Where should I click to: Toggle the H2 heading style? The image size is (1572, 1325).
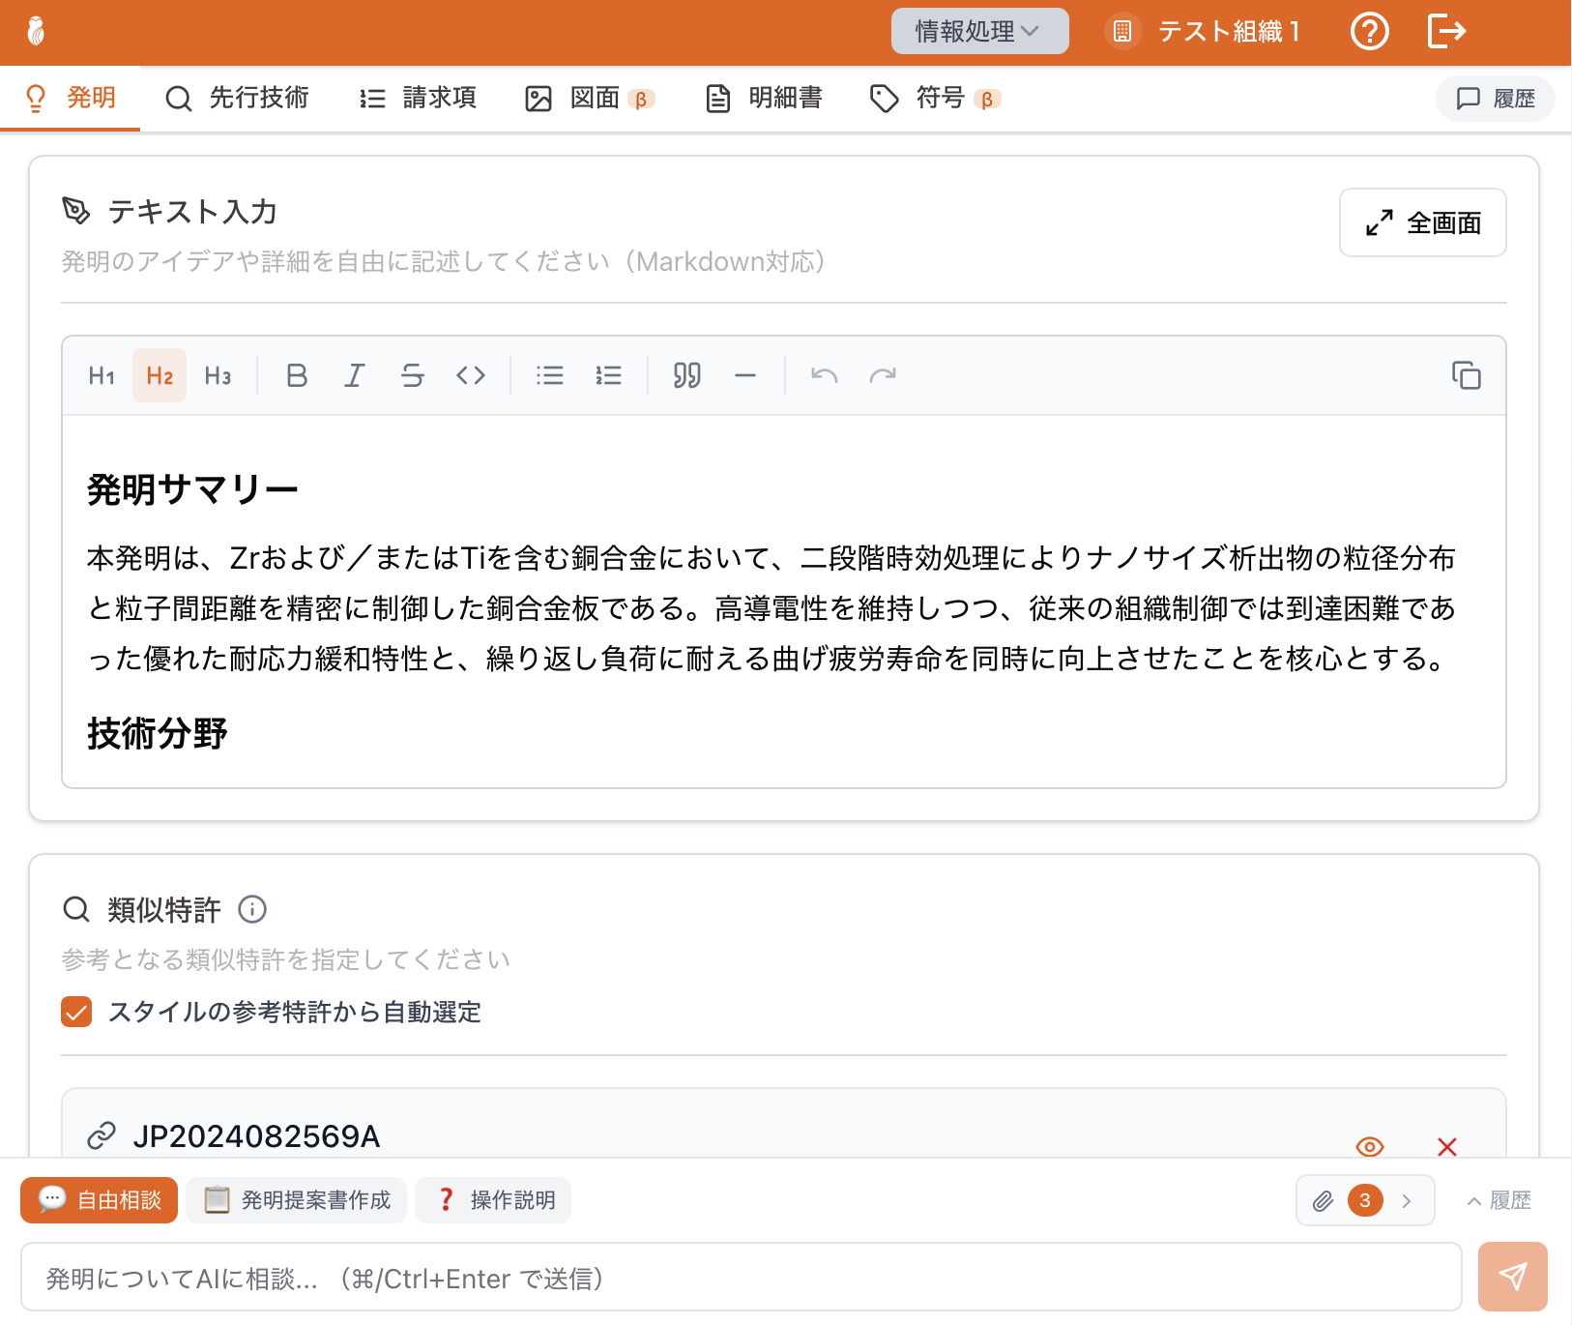click(x=160, y=375)
